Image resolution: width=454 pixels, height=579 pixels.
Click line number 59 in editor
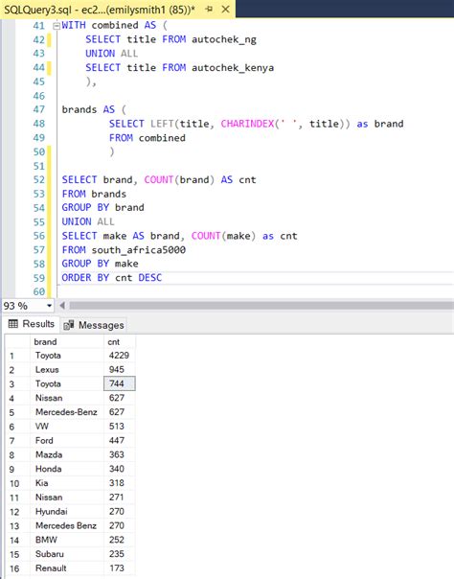(x=38, y=278)
